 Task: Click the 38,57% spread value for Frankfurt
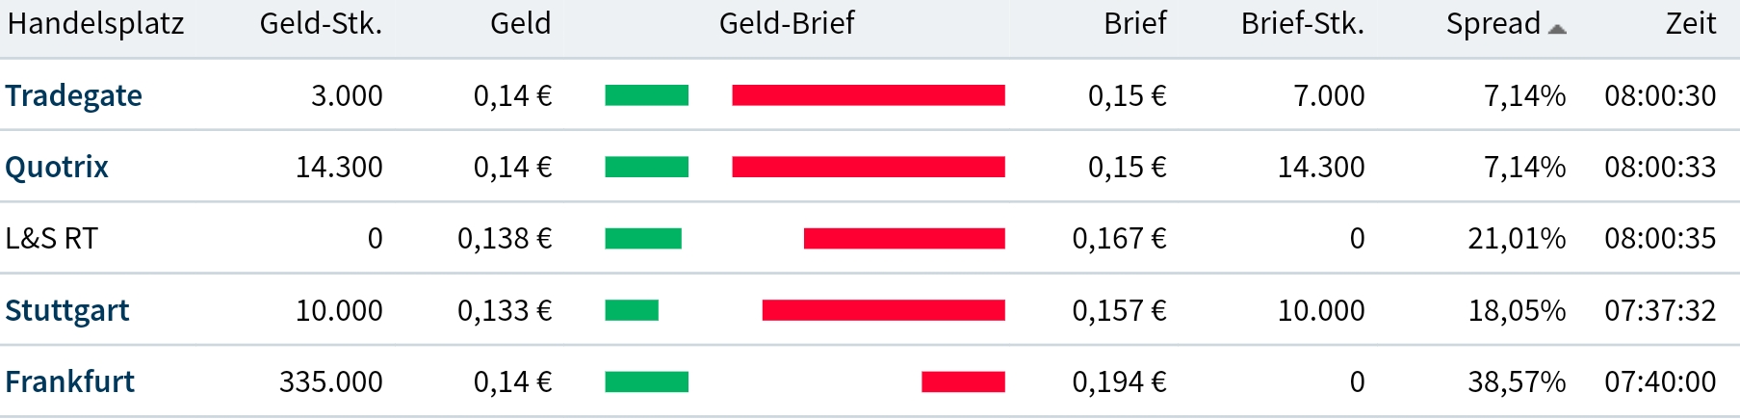point(1516,382)
